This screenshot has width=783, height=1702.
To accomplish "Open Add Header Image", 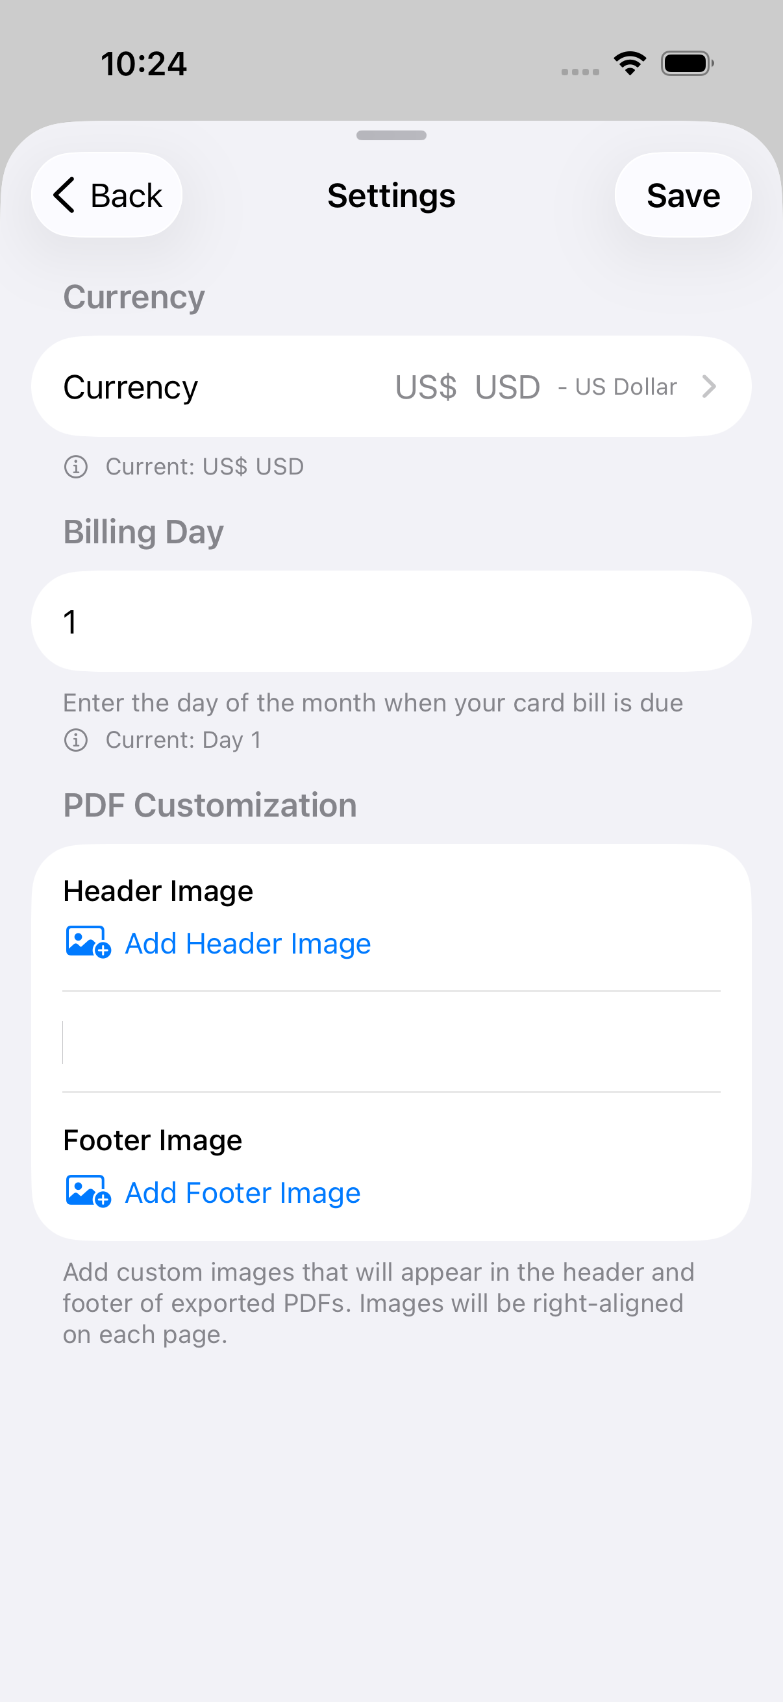I will coord(247,943).
